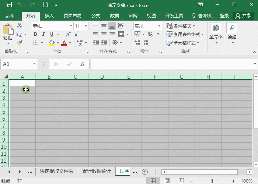Click the zoom slider handle
Screen dimensions: 258x184
pos(212,181)
